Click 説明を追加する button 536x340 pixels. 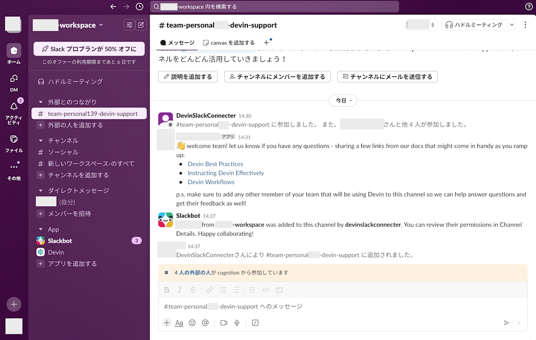coord(188,76)
